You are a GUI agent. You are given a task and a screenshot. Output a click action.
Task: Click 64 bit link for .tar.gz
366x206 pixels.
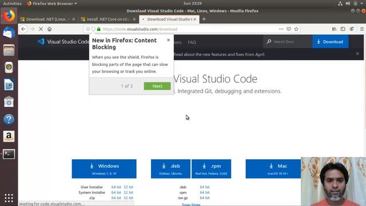tap(205, 198)
